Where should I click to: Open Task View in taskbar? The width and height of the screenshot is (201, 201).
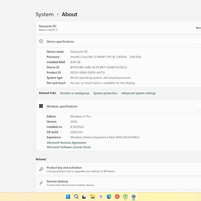84,197
